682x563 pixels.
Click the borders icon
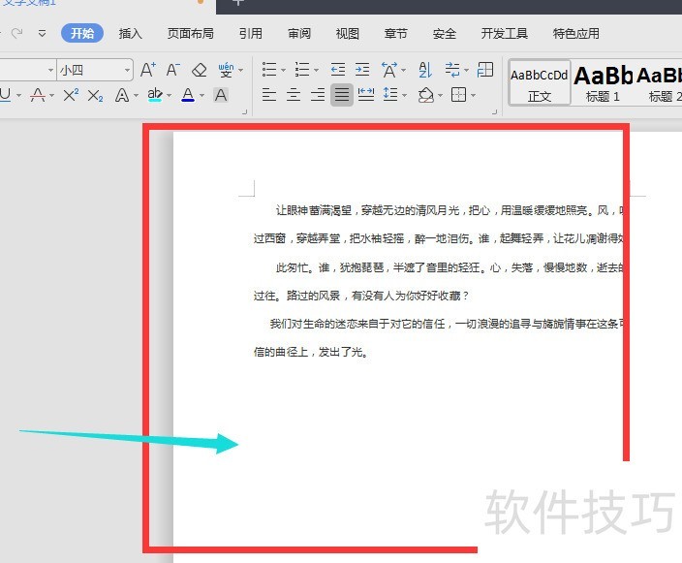(x=459, y=94)
